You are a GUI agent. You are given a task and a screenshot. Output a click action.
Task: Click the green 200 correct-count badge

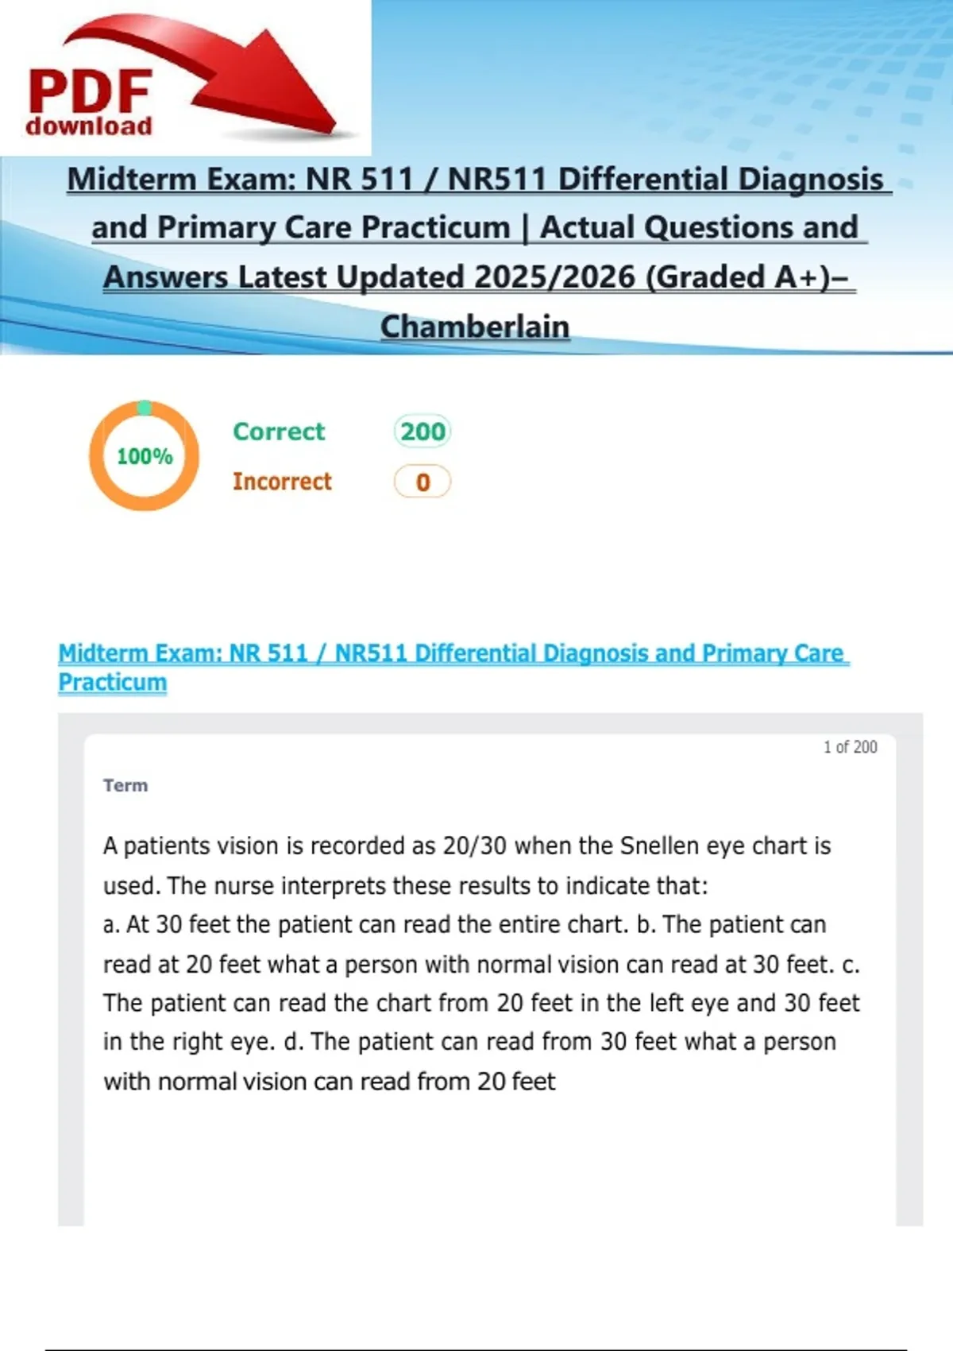(x=422, y=432)
